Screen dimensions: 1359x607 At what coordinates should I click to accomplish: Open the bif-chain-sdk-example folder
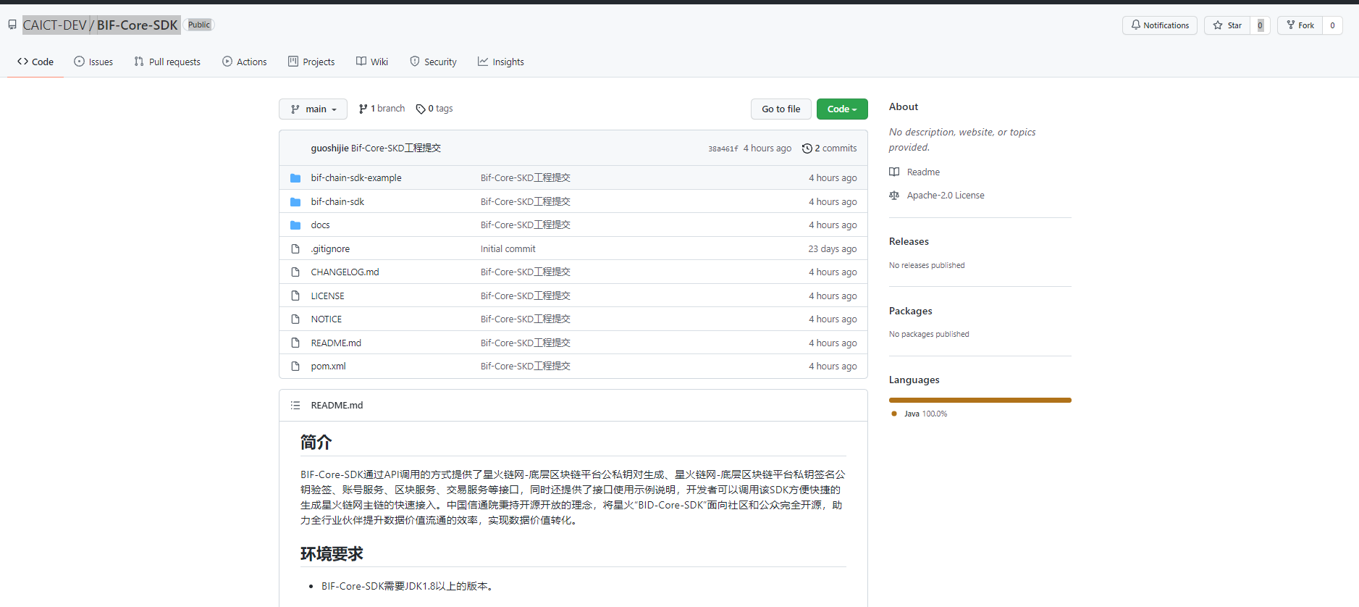point(356,178)
